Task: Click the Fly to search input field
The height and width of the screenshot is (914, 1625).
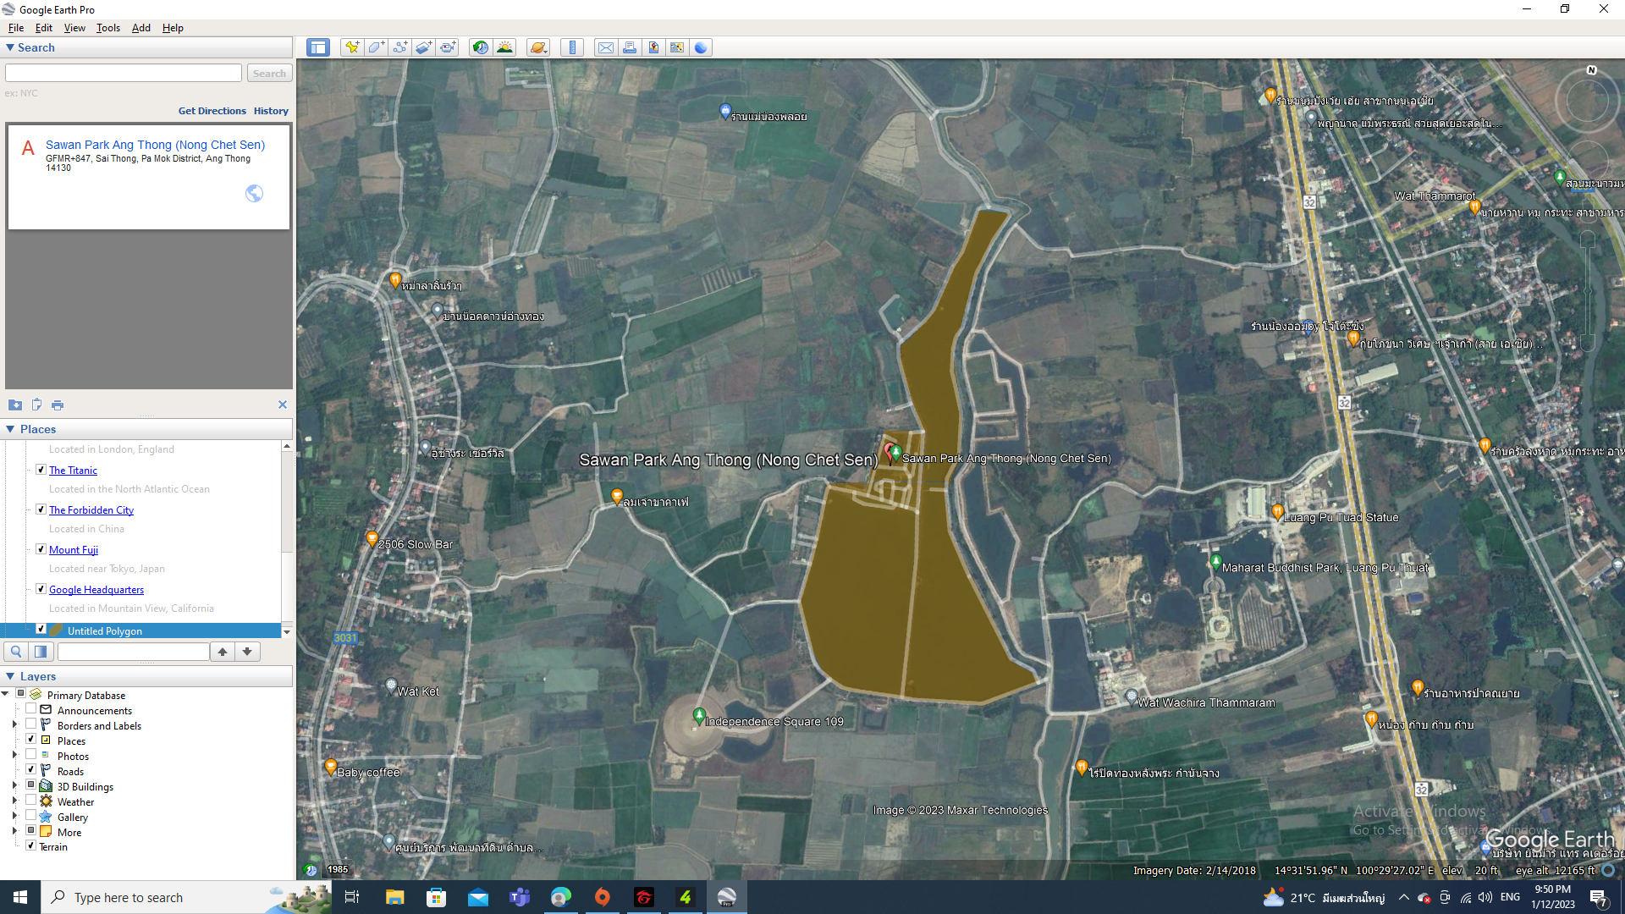Action: [x=124, y=74]
